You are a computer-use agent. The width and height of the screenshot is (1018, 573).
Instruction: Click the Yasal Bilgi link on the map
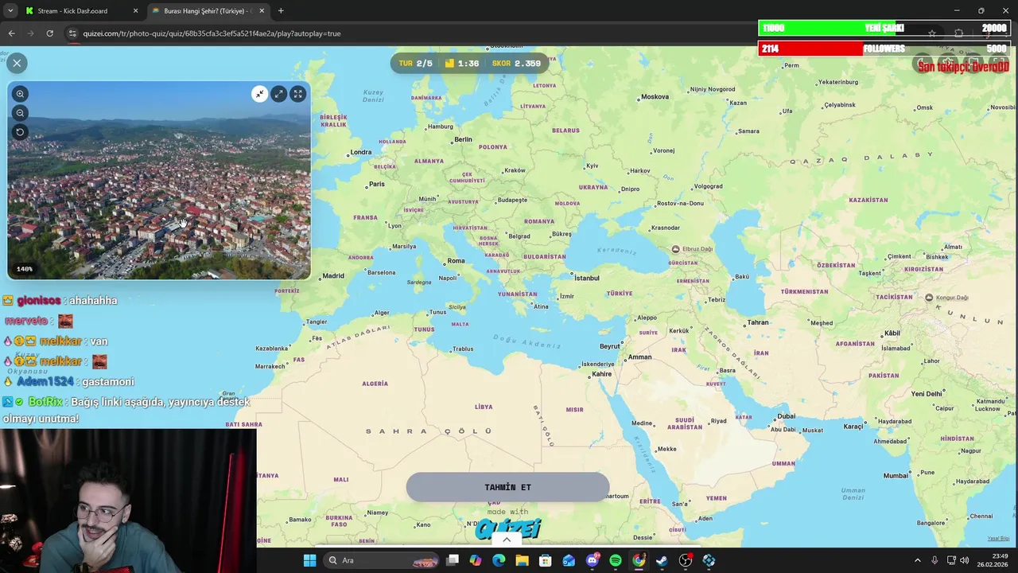coord(998,539)
